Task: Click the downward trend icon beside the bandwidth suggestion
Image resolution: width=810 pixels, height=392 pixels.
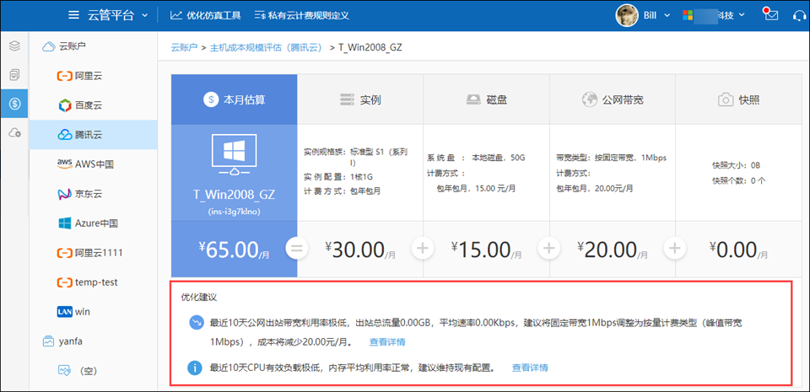Action: (x=194, y=324)
